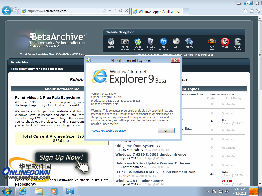The image size is (262, 196).
Task: Open 'Halo Reach XBox Update Preview' topic
Action: [155, 163]
